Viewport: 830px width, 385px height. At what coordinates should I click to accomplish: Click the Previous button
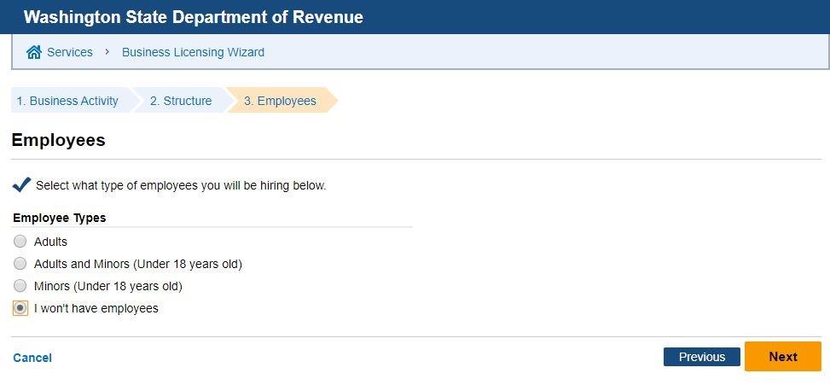(x=702, y=357)
